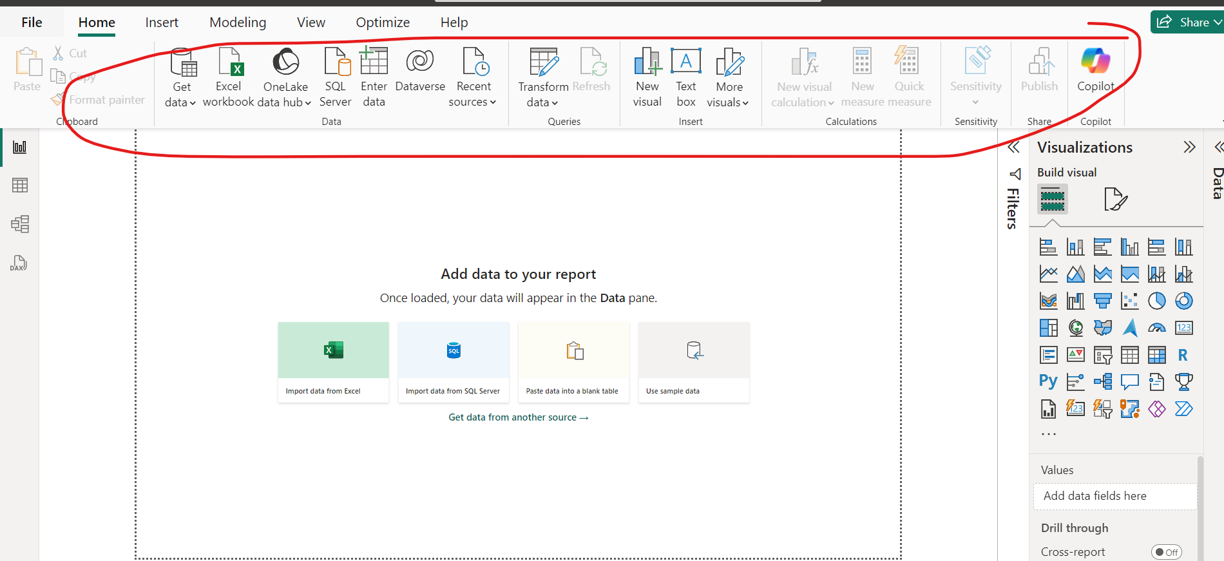
Task: Open the View ribbon tab
Action: (x=311, y=23)
